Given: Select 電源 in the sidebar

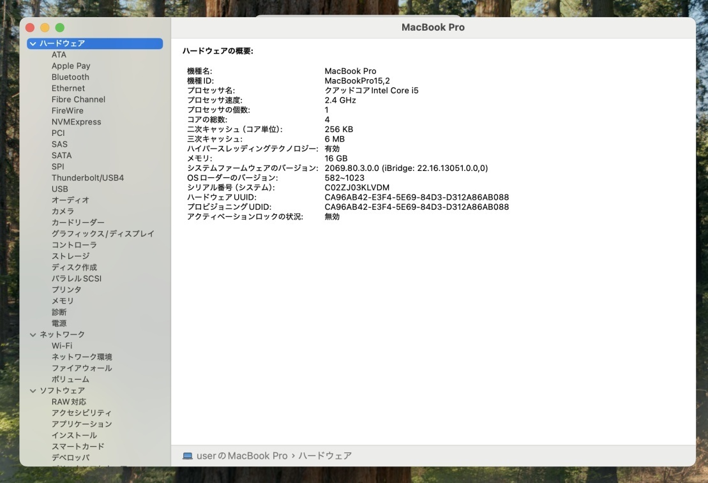Looking at the screenshot, I should [59, 323].
